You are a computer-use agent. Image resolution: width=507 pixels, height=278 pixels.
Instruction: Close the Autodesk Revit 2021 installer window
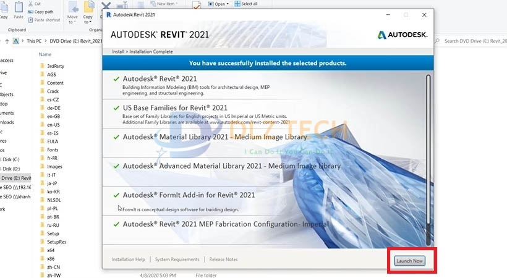424,15
